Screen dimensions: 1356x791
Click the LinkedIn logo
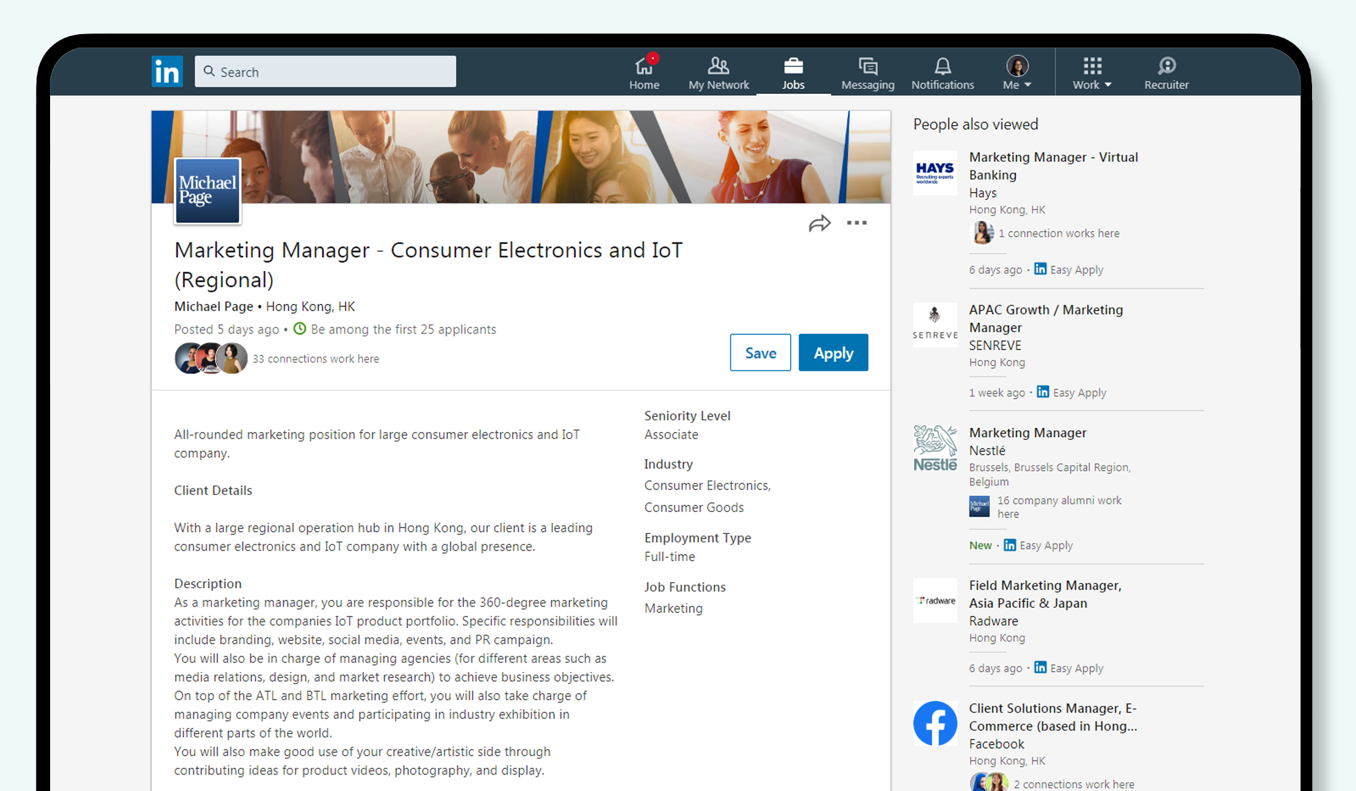point(166,71)
